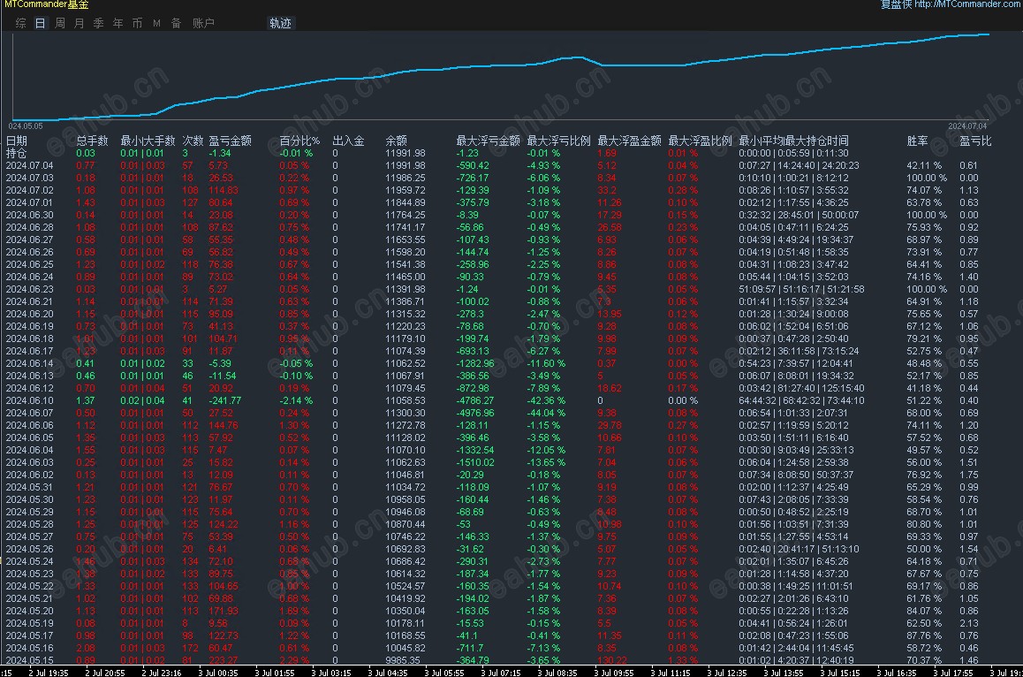Image resolution: width=1023 pixels, height=677 pixels.
Task: Toggle the 轨迹 track button
Action: click(281, 24)
